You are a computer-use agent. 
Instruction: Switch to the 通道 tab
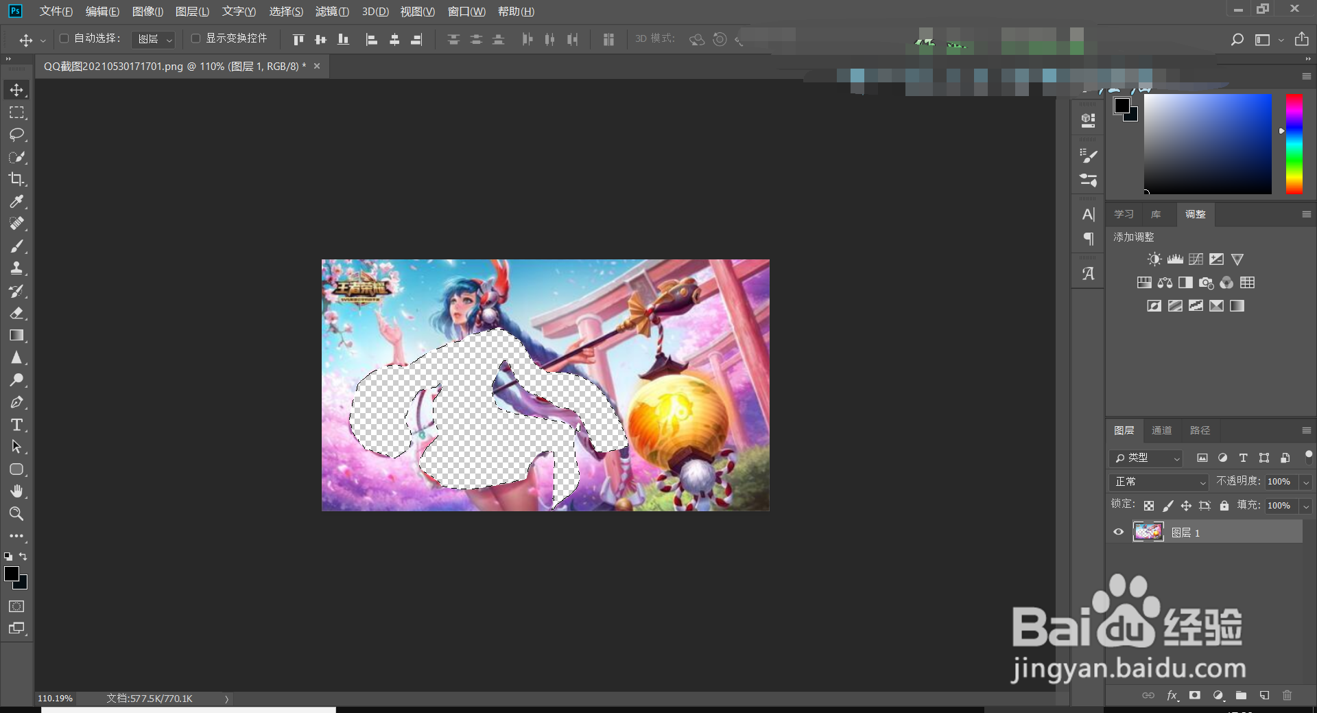(1161, 430)
